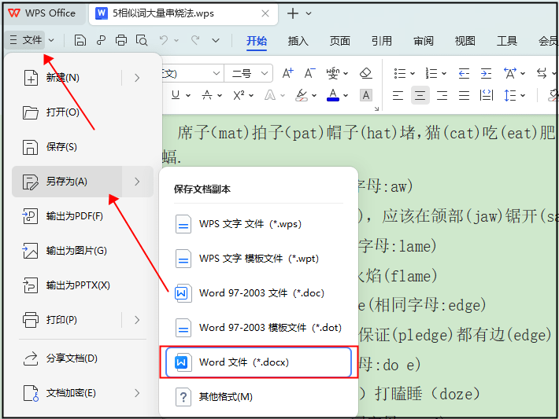The image size is (559, 419).
Task: Choose 其他格式(M) save option
Action: pyautogui.click(x=258, y=396)
